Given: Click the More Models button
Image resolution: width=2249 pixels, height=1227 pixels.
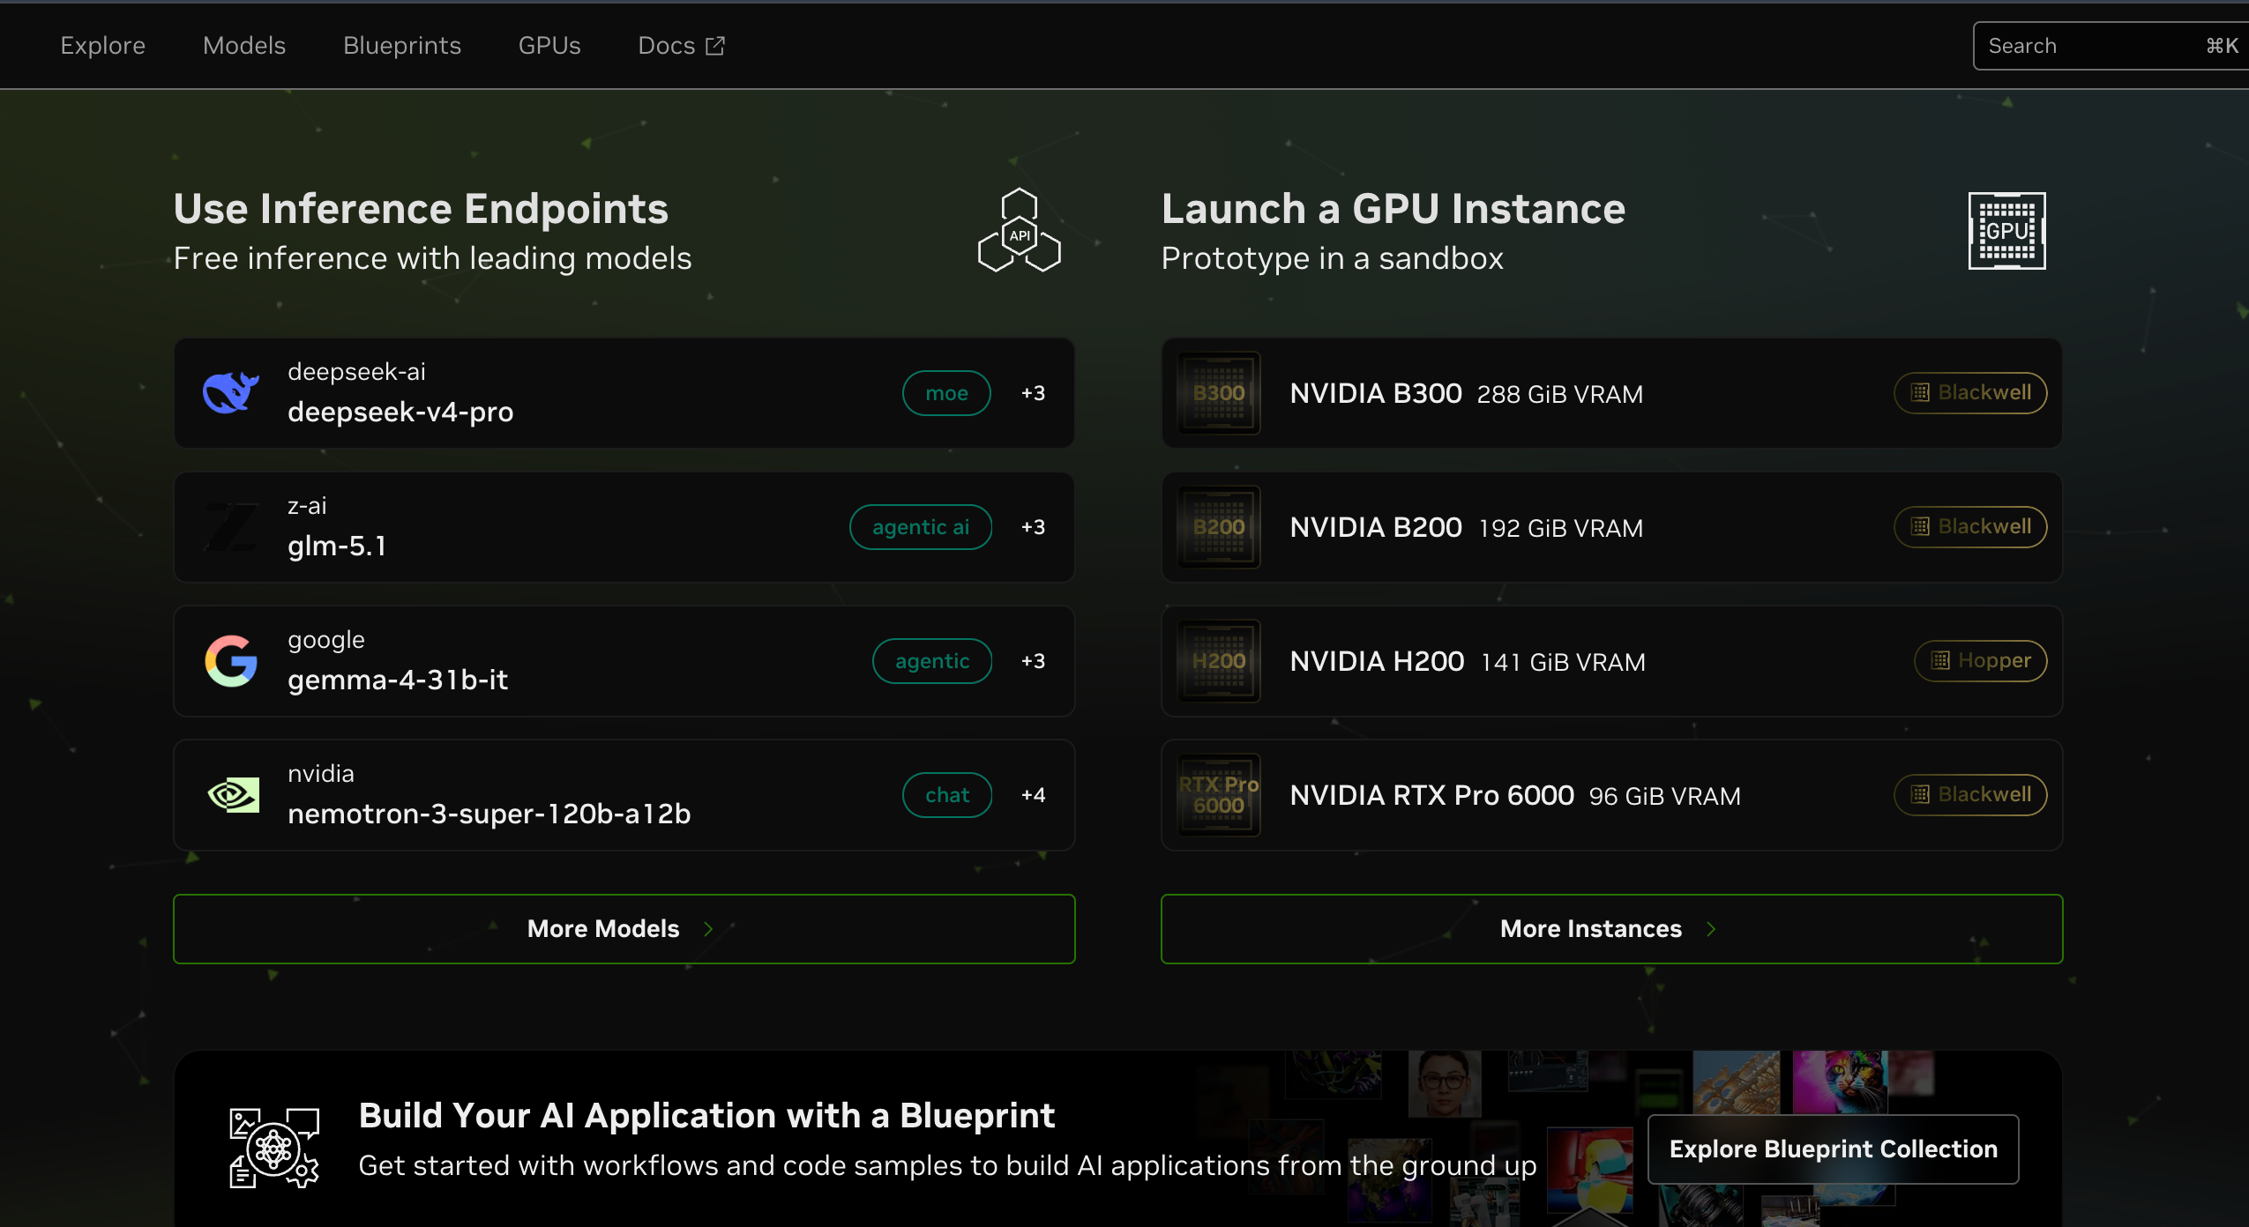Looking at the screenshot, I should 624,929.
